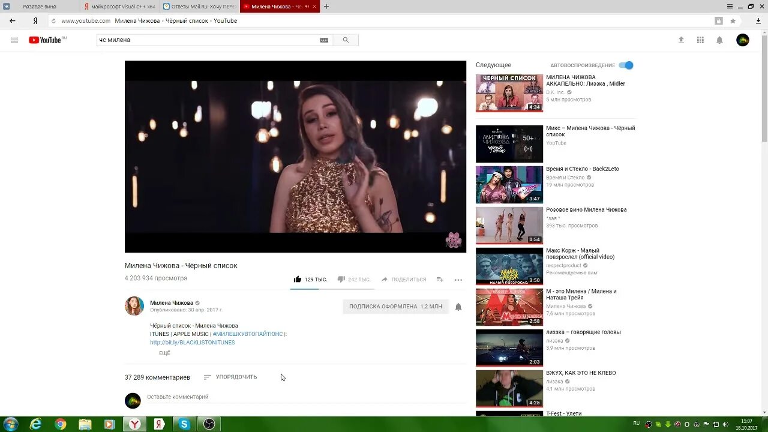Click the main video player
This screenshot has height=432, width=768.
click(295, 157)
